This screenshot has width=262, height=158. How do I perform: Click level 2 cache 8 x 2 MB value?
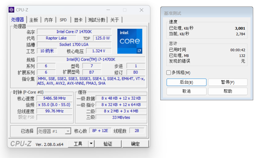(x=121, y=111)
